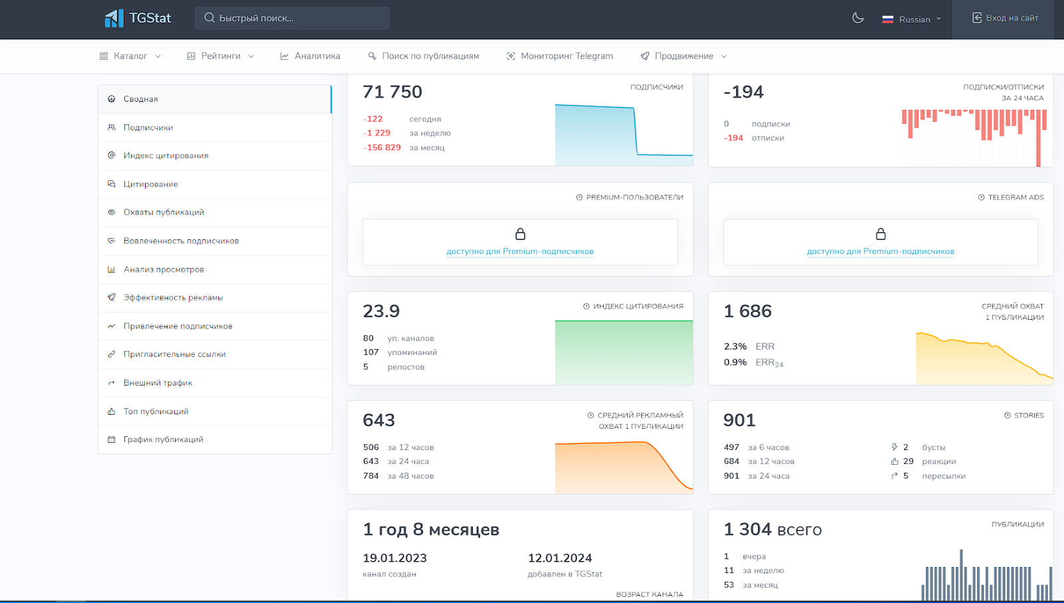Click the Мониторинг Telegram target icon

(511, 57)
